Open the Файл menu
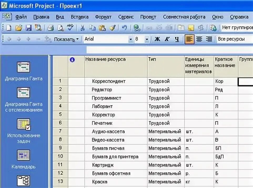253x188 pixels. (x=21, y=17)
